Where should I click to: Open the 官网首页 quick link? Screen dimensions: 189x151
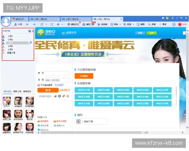point(43,121)
